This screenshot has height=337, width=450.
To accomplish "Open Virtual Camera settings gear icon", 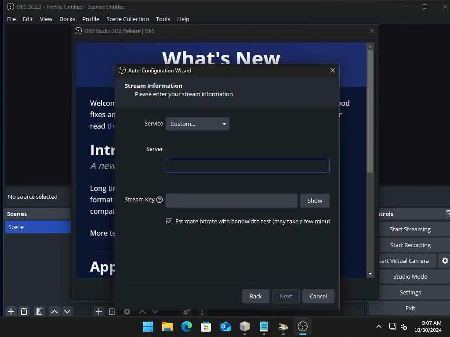I will (x=445, y=261).
